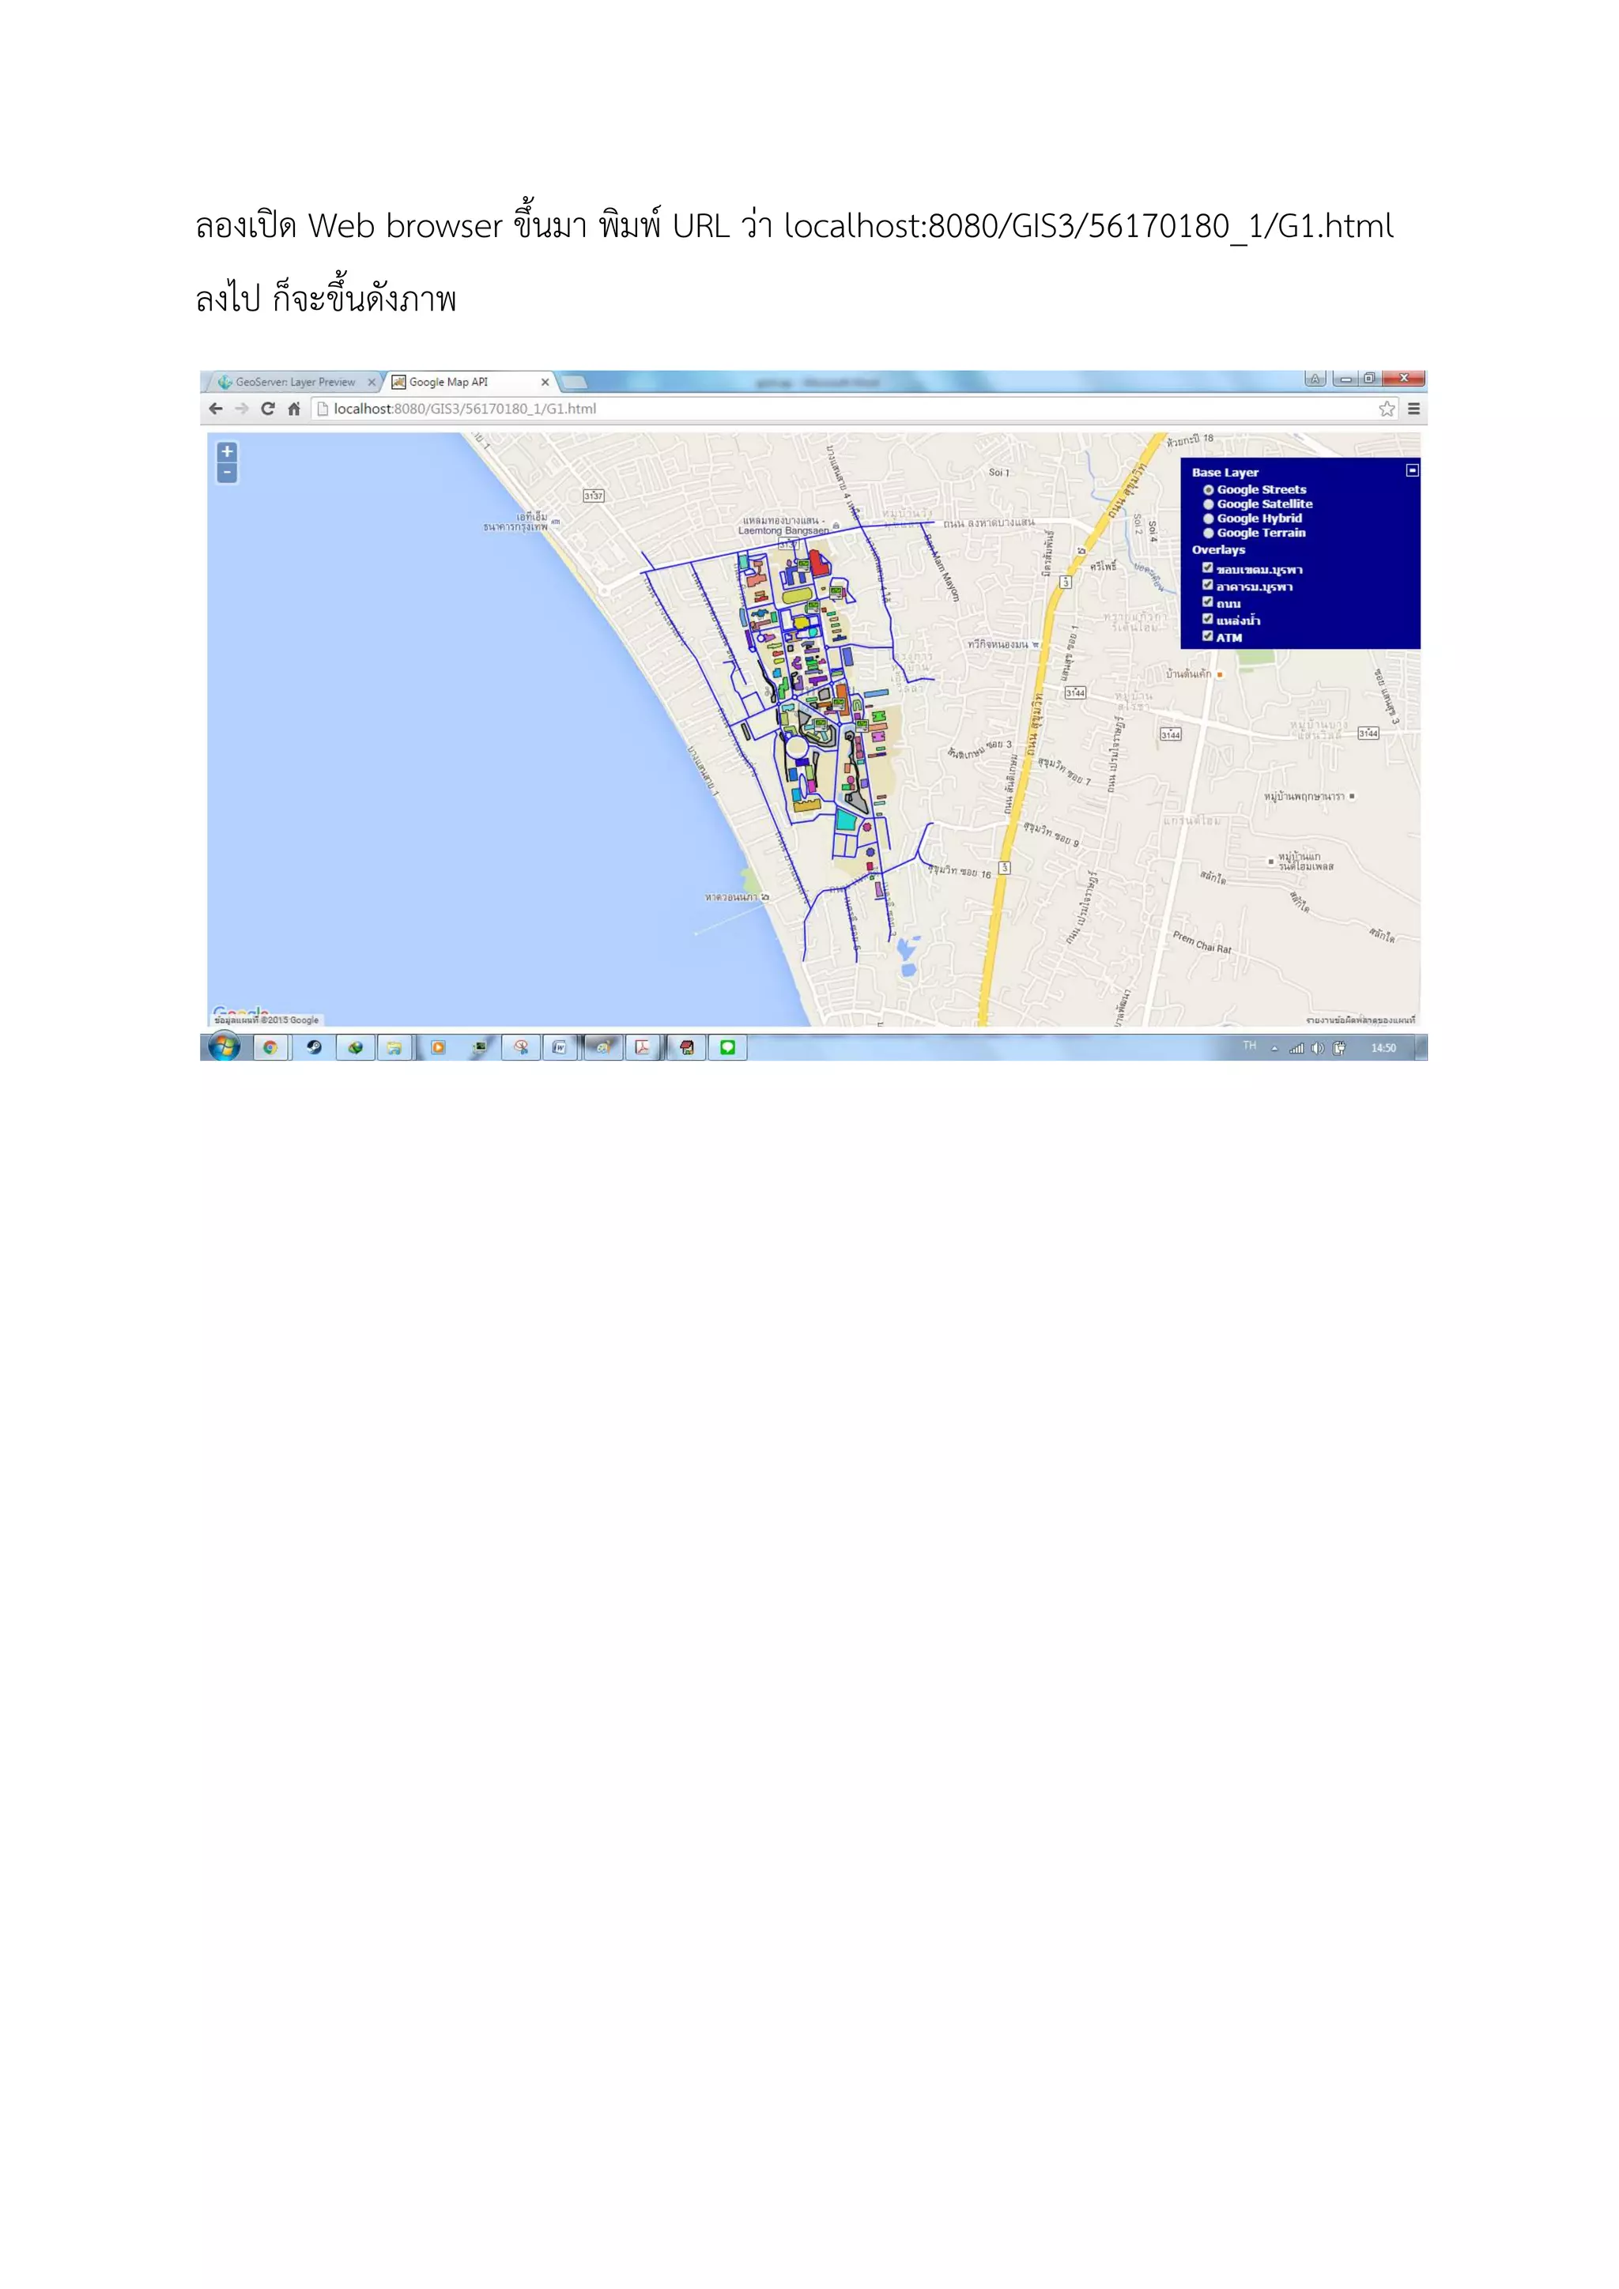Image resolution: width=1619 pixels, height=2289 pixels.
Task: Reload the page with the refresh icon
Action: (267, 409)
